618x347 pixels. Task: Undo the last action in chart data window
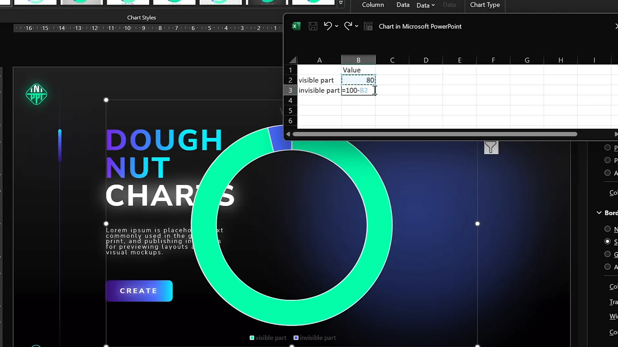tap(328, 26)
